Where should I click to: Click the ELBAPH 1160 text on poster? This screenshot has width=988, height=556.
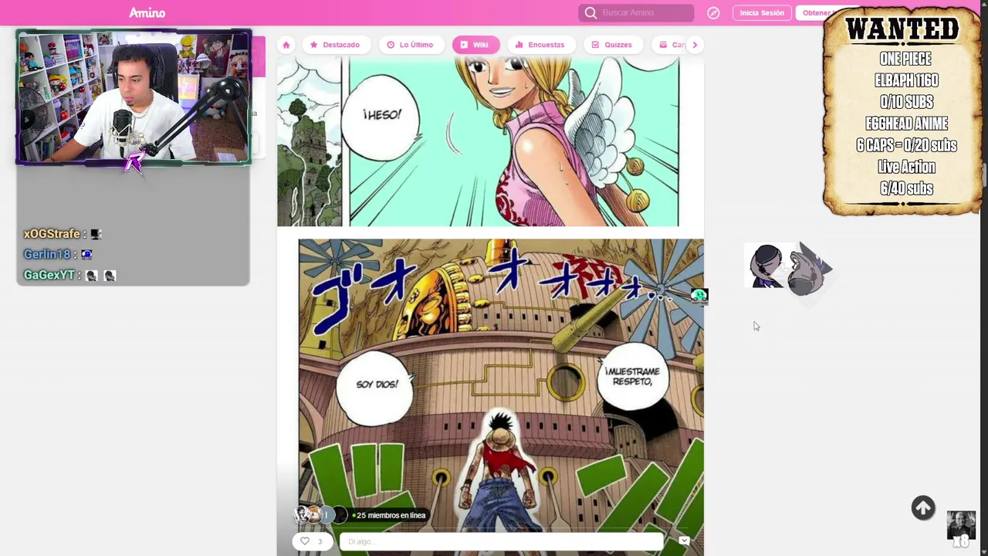tap(906, 80)
